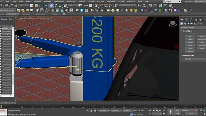Toggle Angle Snap
This screenshot has width=206, height=116.
pyautogui.click(x=101, y=6)
